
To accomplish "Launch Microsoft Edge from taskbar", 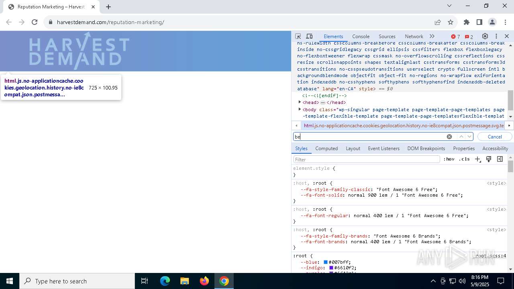I will 165,281.
